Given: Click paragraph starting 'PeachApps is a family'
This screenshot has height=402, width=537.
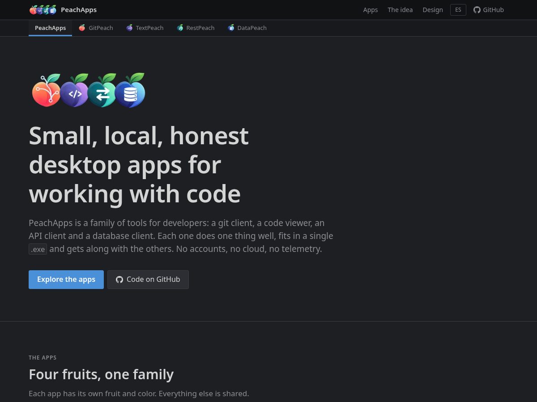Looking at the screenshot, I should point(181,236).
